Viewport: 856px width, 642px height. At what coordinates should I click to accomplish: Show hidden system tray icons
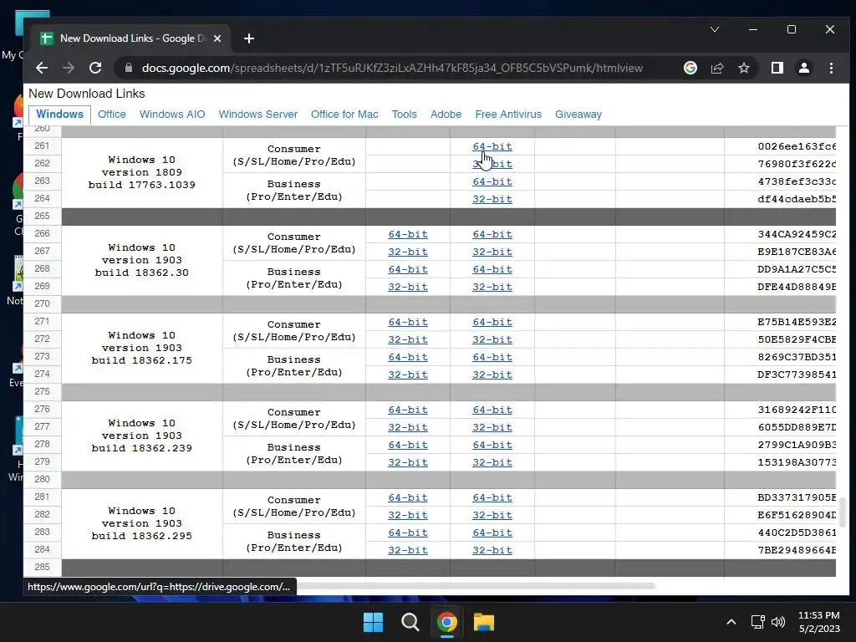click(731, 622)
